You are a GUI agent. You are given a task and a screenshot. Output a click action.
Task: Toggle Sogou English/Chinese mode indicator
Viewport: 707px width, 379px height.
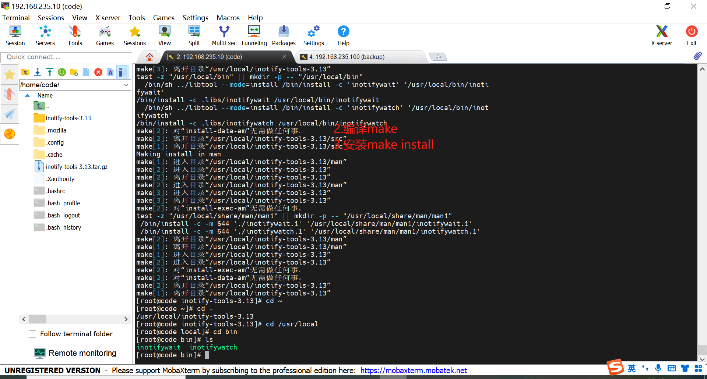point(632,368)
